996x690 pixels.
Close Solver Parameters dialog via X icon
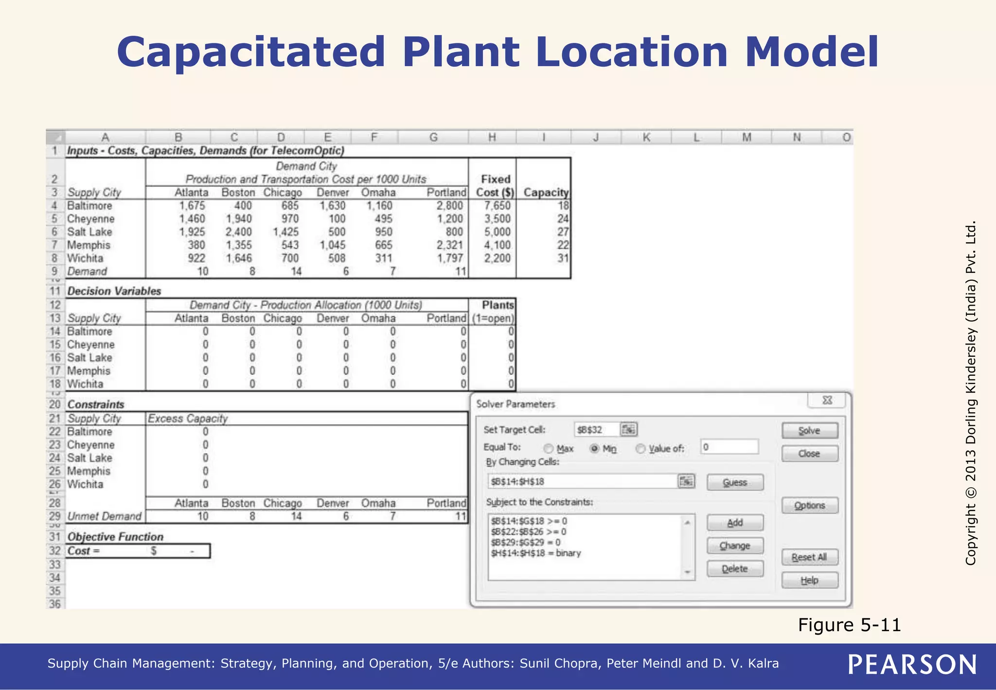827,400
